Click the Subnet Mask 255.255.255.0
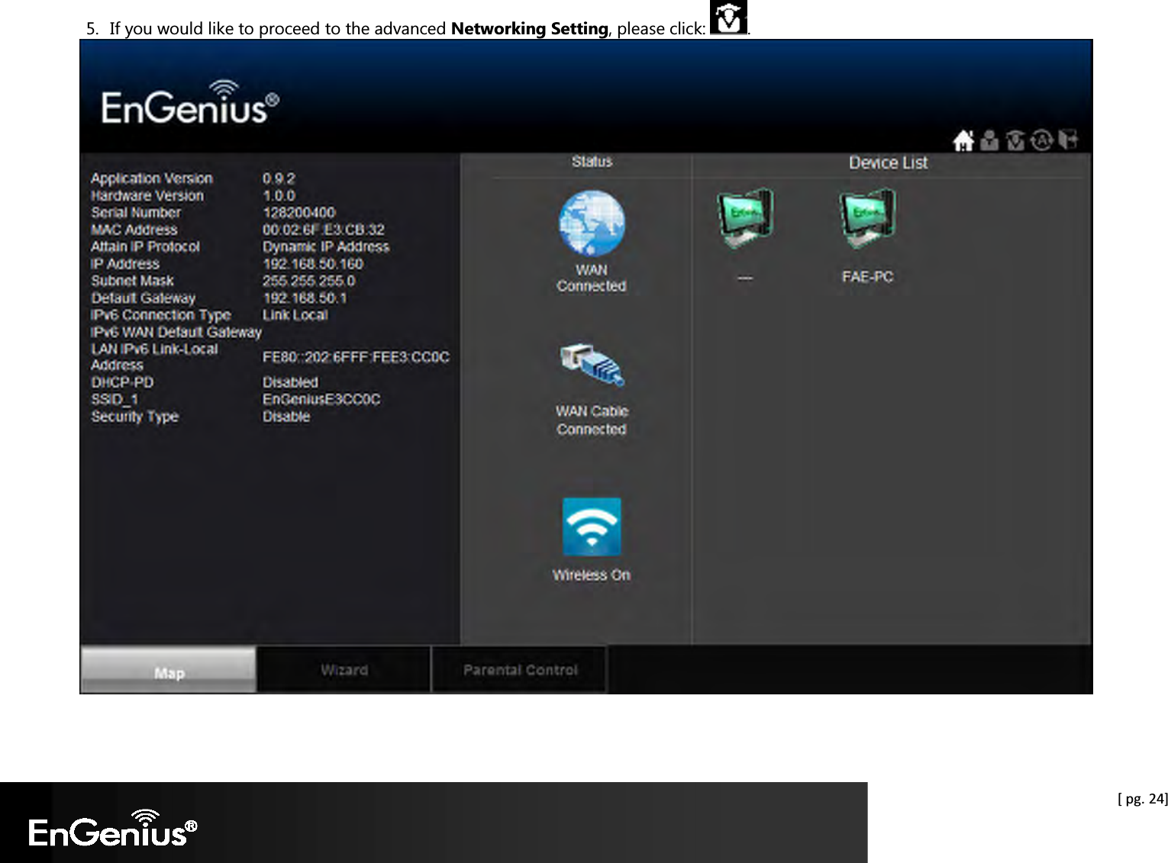1168x863 pixels. tap(309, 281)
